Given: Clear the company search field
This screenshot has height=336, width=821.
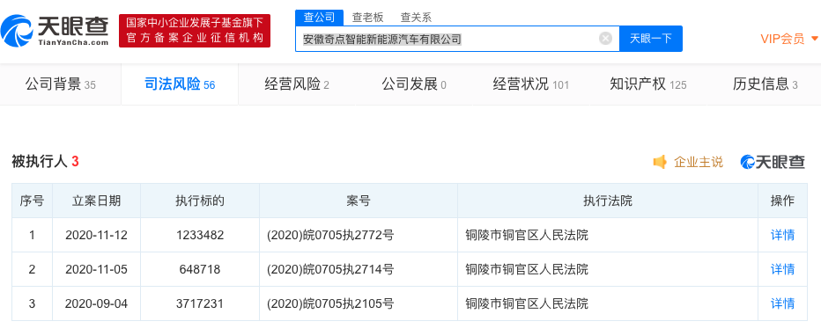Looking at the screenshot, I should (605, 39).
